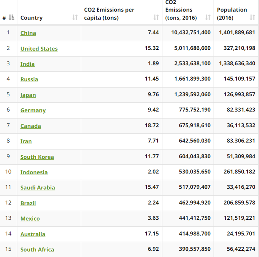Screen dimensions: 259x257
Task: Go to India country page
Action: pyautogui.click(x=27, y=64)
